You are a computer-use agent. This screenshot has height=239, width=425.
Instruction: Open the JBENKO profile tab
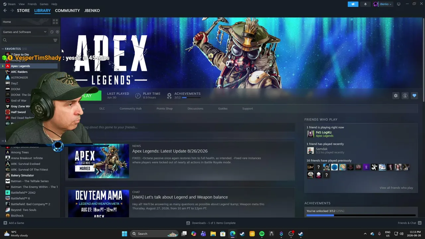92,11
